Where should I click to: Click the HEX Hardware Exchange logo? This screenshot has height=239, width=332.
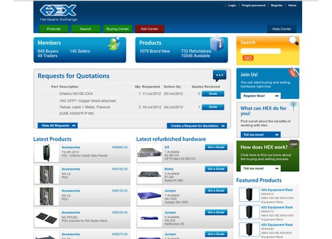click(58, 13)
